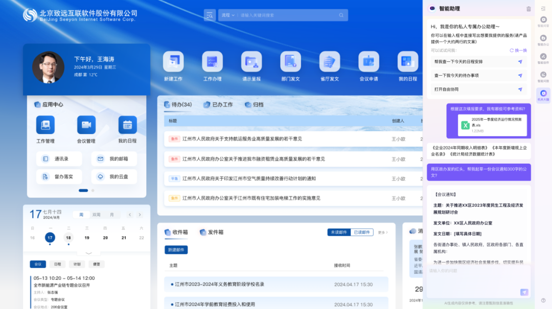Open 会议管理 in the application center
Image resolution: width=552 pixels, height=309 pixels.
[x=86, y=125]
